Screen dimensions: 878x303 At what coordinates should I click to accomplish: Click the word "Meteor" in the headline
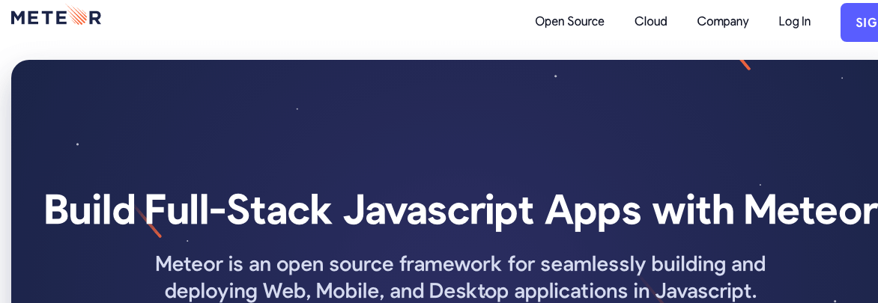tap(811, 210)
